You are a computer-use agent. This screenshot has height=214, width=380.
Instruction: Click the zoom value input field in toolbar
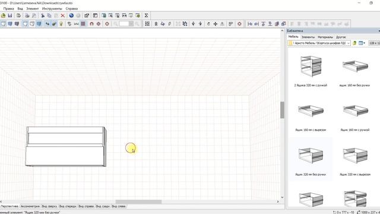point(124,24)
